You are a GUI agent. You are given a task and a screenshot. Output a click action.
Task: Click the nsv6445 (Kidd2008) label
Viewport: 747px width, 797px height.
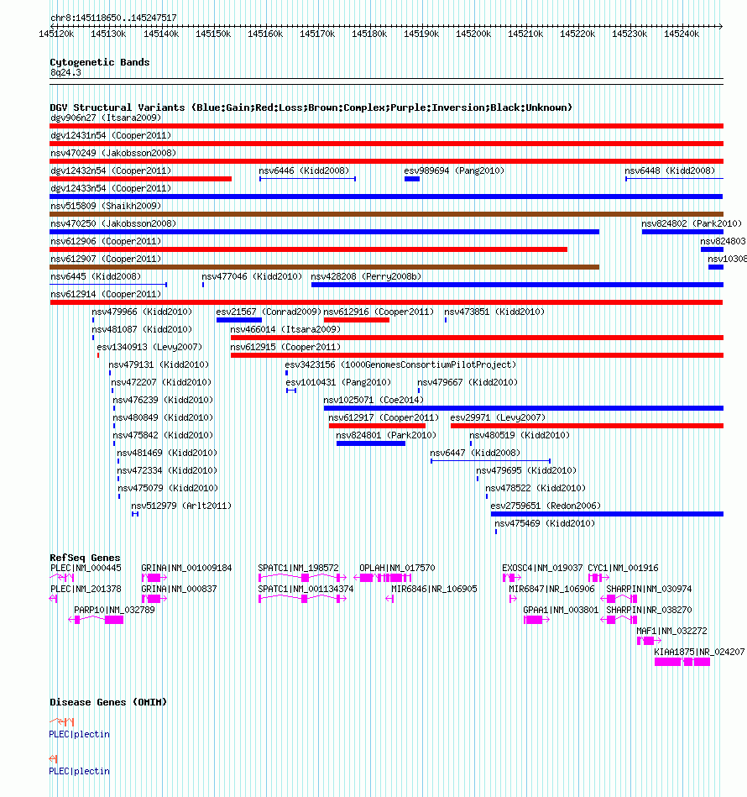click(x=96, y=276)
